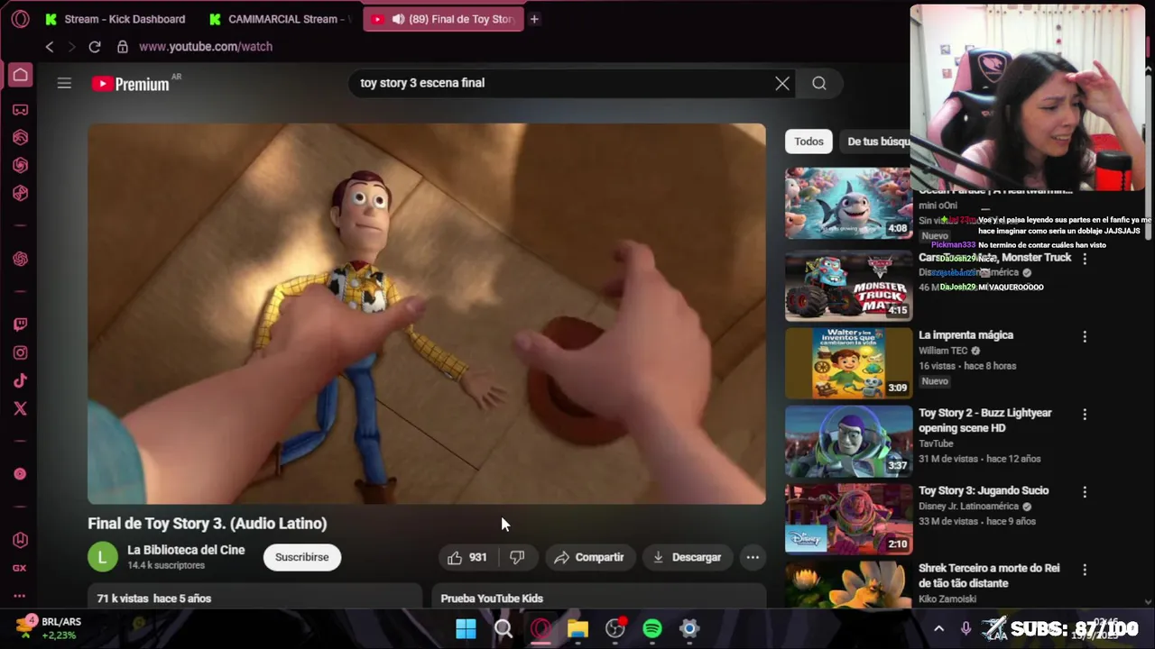The width and height of the screenshot is (1155, 649).
Task: Open the GX sidebar home icon
Action: coord(20,76)
